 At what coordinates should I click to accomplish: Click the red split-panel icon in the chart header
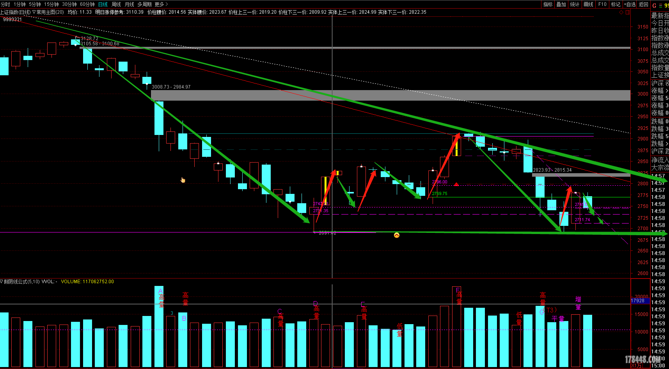[x=628, y=12]
